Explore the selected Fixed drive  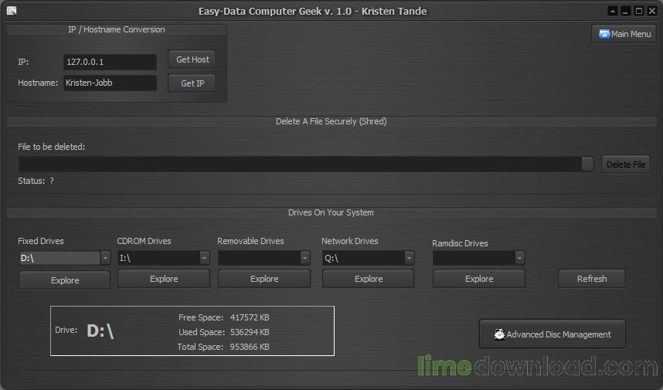(x=65, y=280)
